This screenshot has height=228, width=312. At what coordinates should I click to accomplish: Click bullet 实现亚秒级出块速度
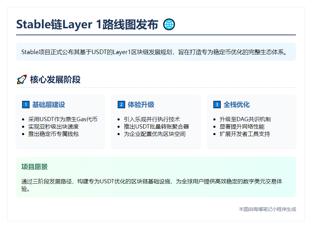click(54, 126)
